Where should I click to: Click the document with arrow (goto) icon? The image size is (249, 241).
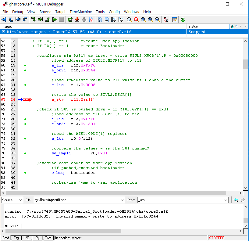pyautogui.click(x=107, y=20)
